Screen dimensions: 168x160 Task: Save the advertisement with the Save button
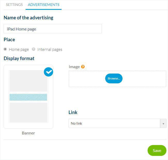point(157,150)
